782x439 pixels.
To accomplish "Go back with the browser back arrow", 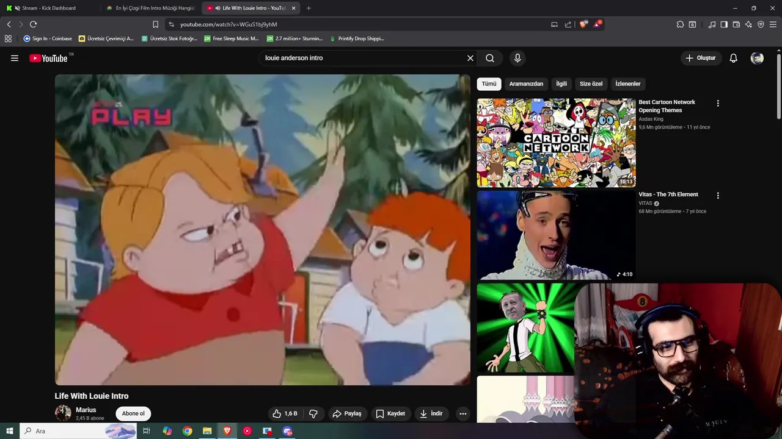I will pyautogui.click(x=9, y=24).
